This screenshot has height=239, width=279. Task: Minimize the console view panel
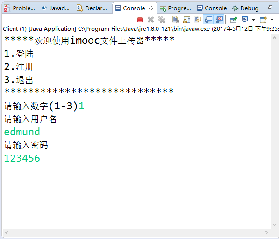coord(270,7)
